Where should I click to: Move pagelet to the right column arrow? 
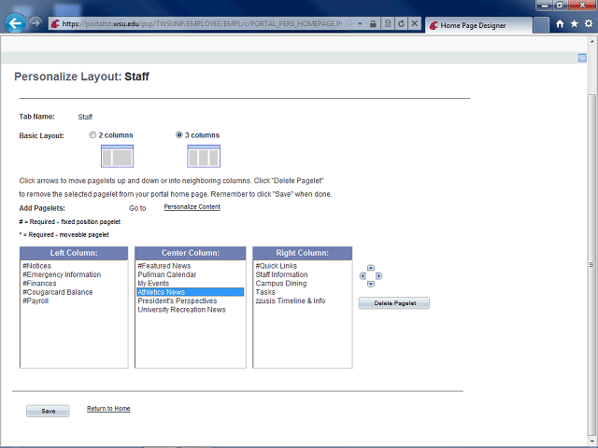point(378,275)
